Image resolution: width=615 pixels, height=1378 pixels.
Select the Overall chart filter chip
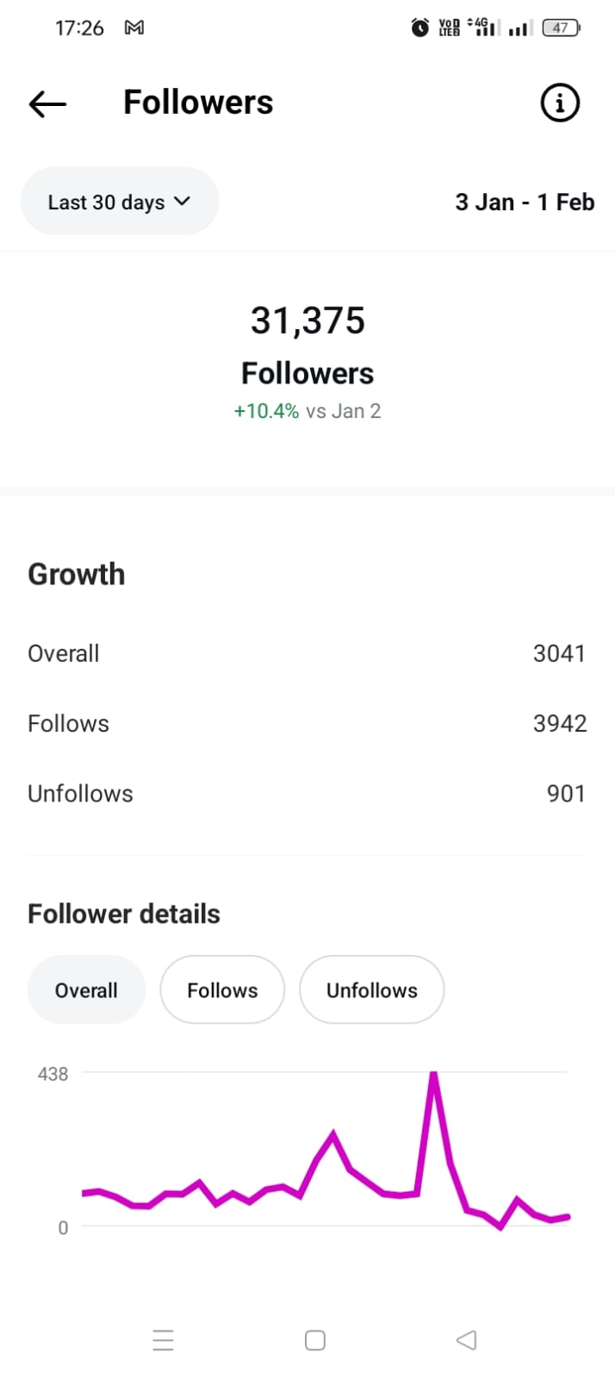pos(86,990)
